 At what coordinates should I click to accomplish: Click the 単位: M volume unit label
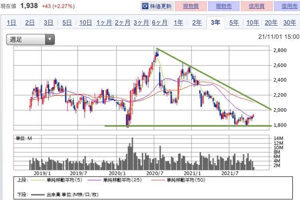24,138
